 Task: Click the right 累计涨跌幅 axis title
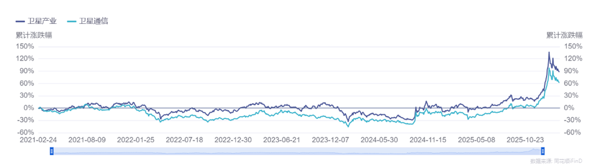pos(564,35)
